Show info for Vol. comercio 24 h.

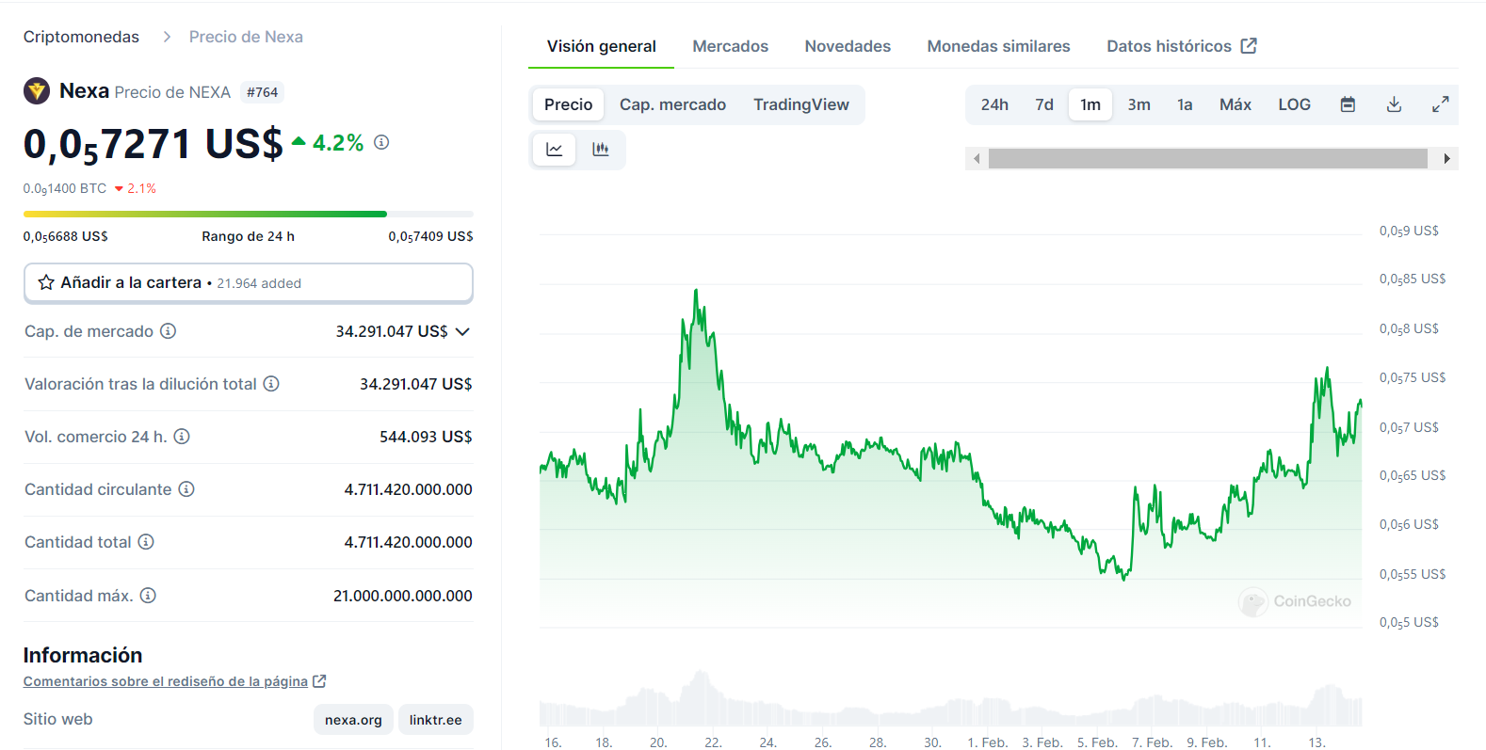182,437
